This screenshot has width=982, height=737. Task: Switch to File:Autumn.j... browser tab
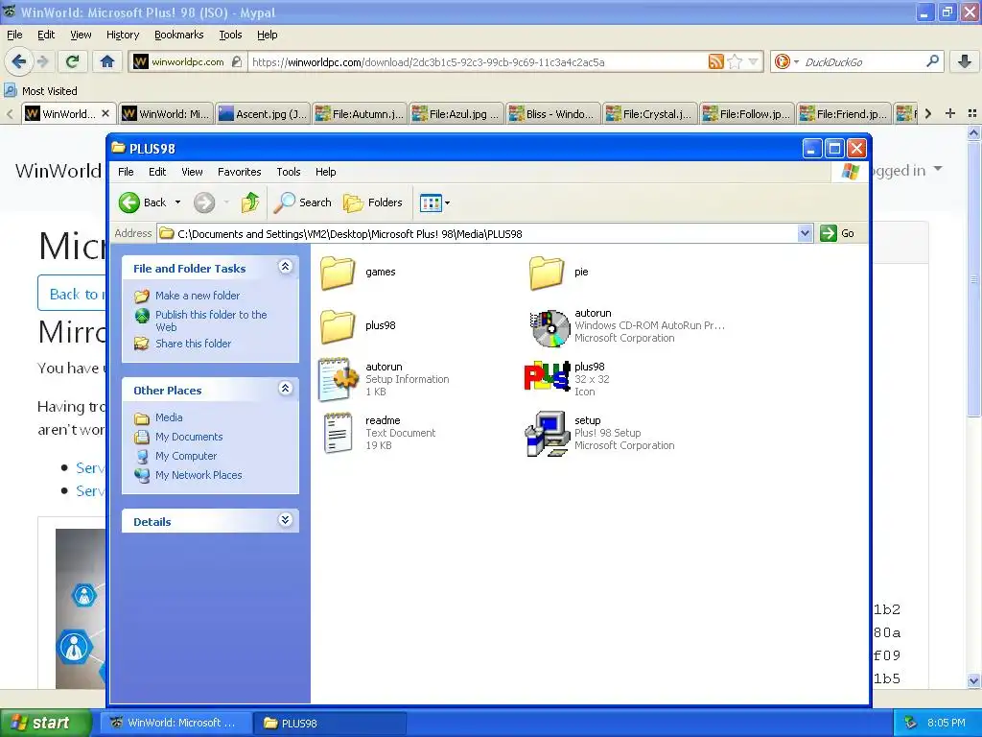[361, 114]
